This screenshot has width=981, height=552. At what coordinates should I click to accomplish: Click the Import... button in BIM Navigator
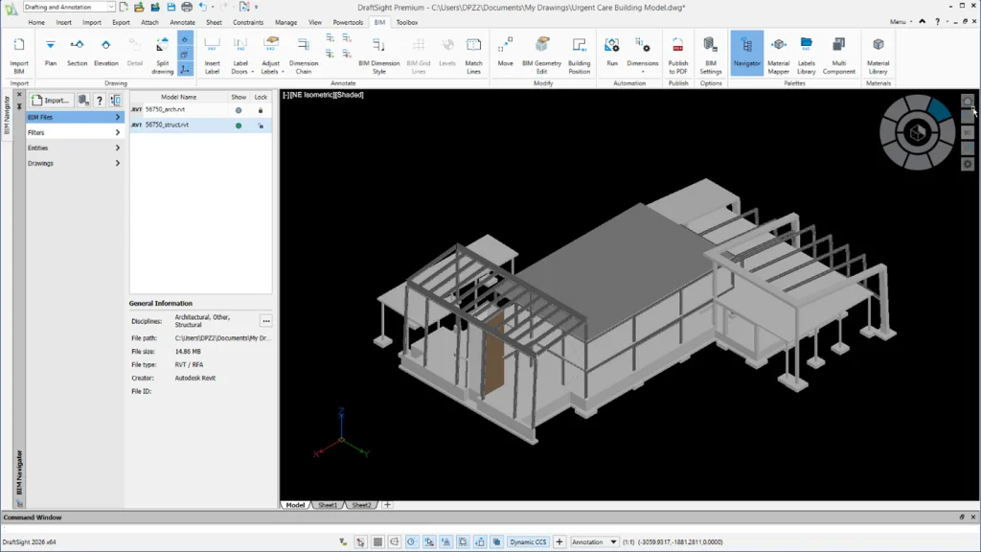click(x=51, y=100)
